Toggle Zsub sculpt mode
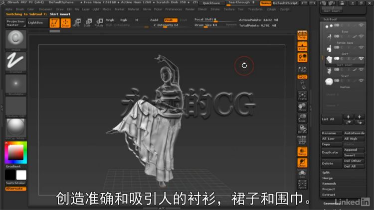The width and height of the screenshot is (374, 210). [x=171, y=20]
